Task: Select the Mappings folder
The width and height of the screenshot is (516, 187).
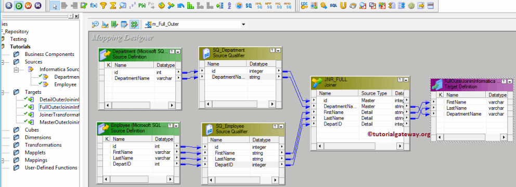Action: [x=36, y=160]
